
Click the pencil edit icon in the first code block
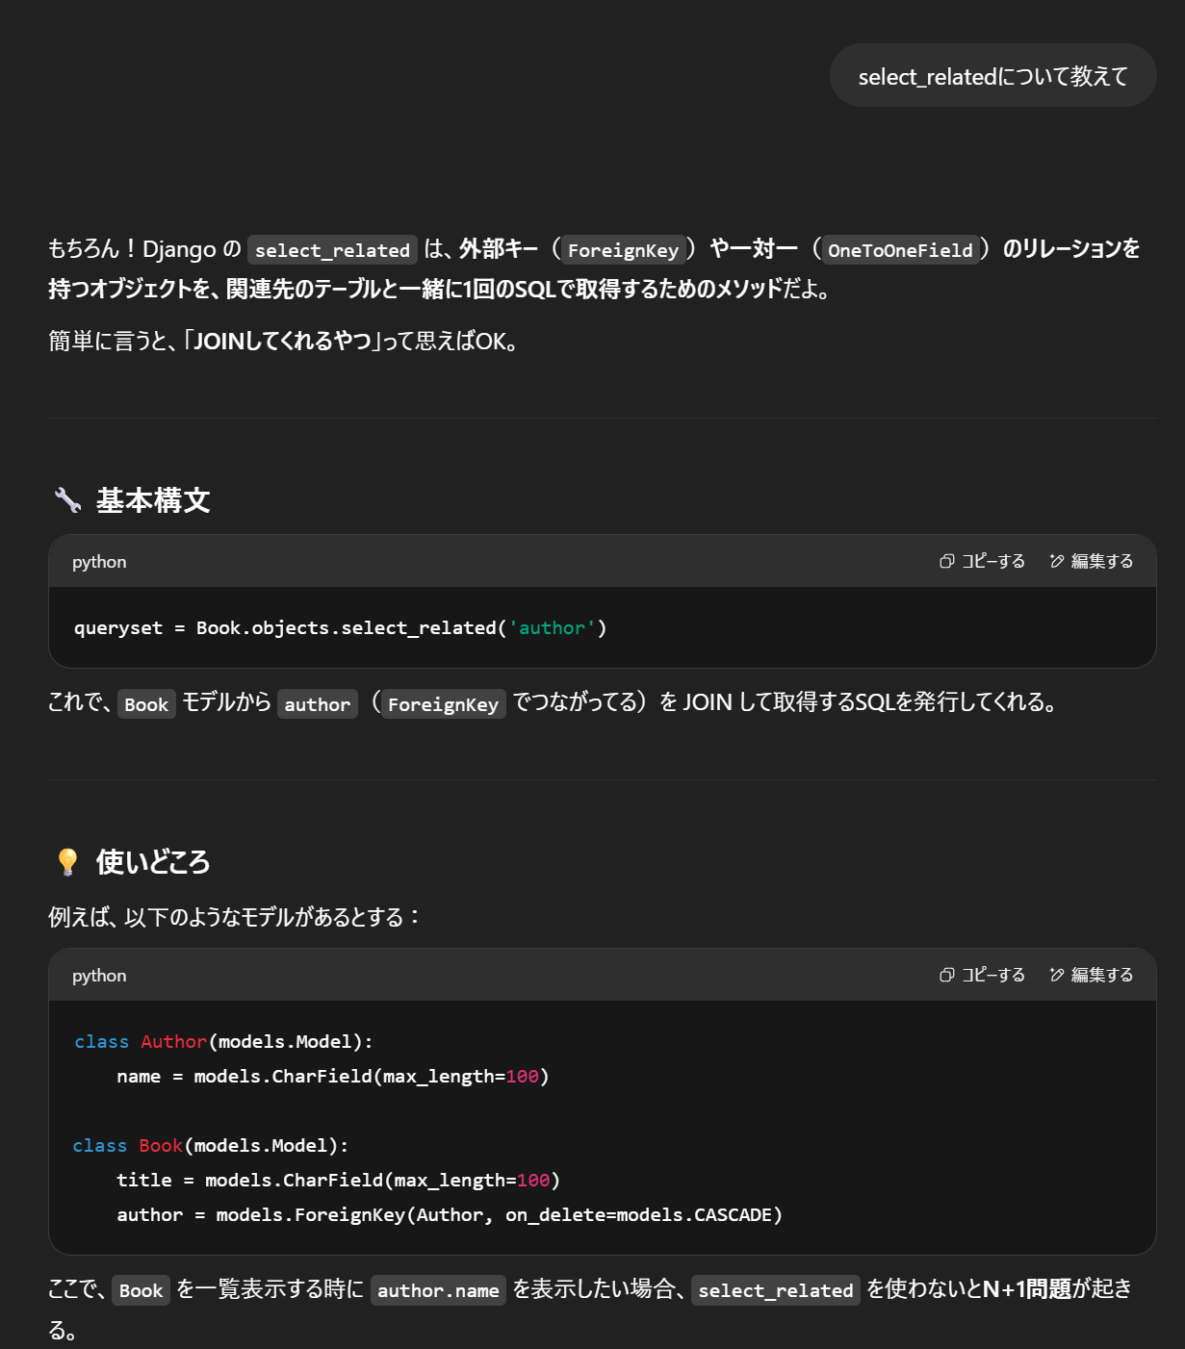coord(1057,561)
